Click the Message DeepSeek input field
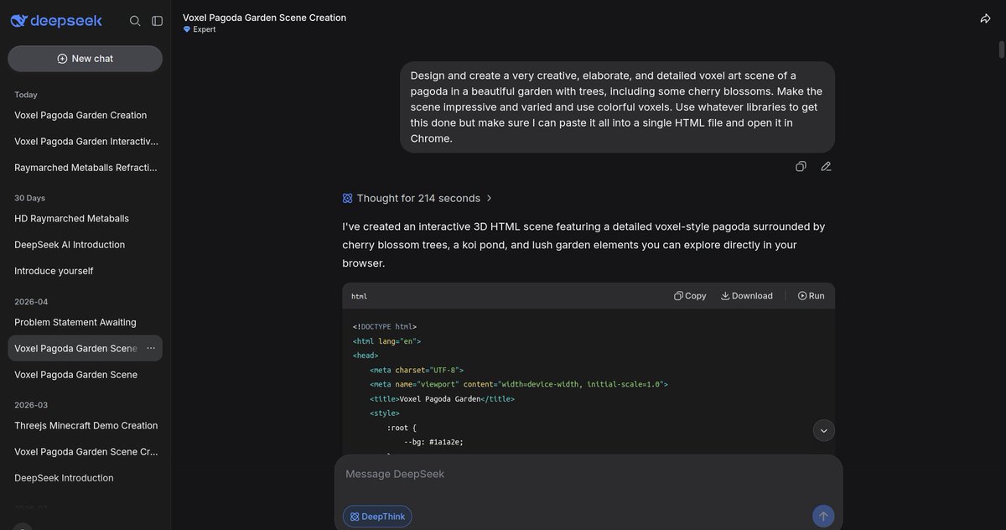 coord(587,475)
